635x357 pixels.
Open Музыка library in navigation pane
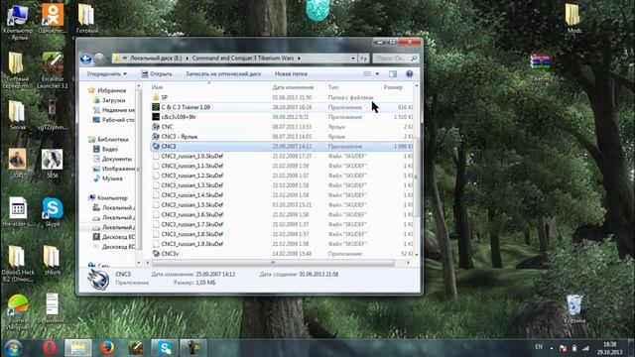[112, 178]
